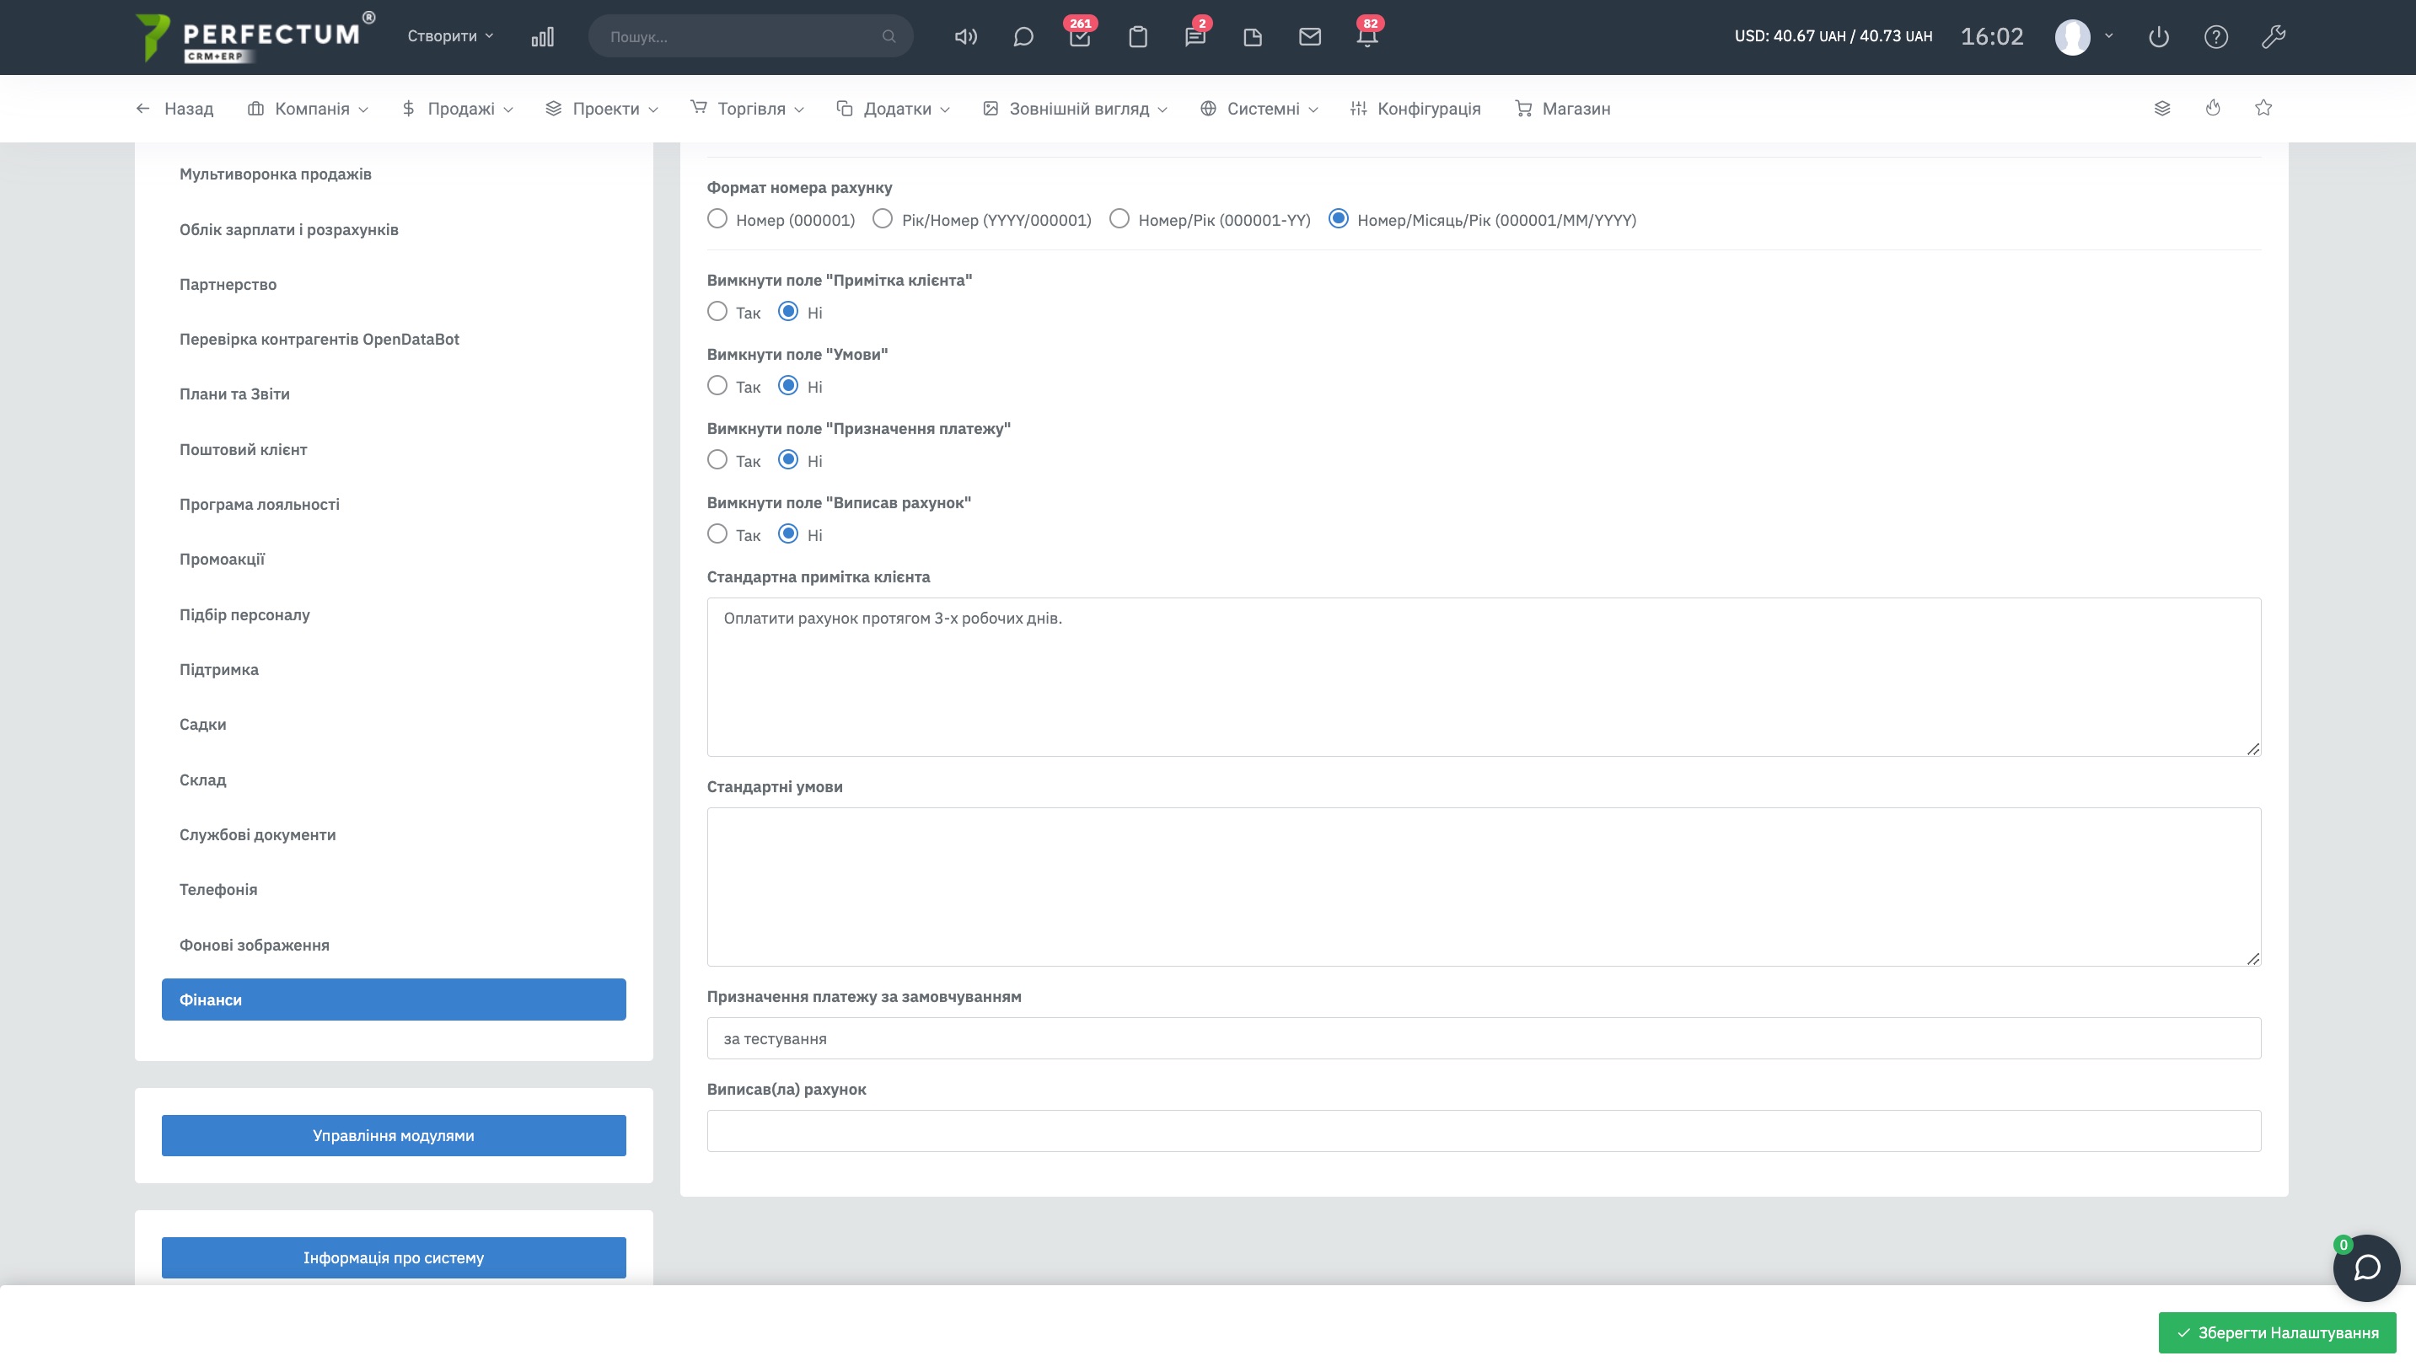Open notifications bell with 82 badge

(1366, 37)
